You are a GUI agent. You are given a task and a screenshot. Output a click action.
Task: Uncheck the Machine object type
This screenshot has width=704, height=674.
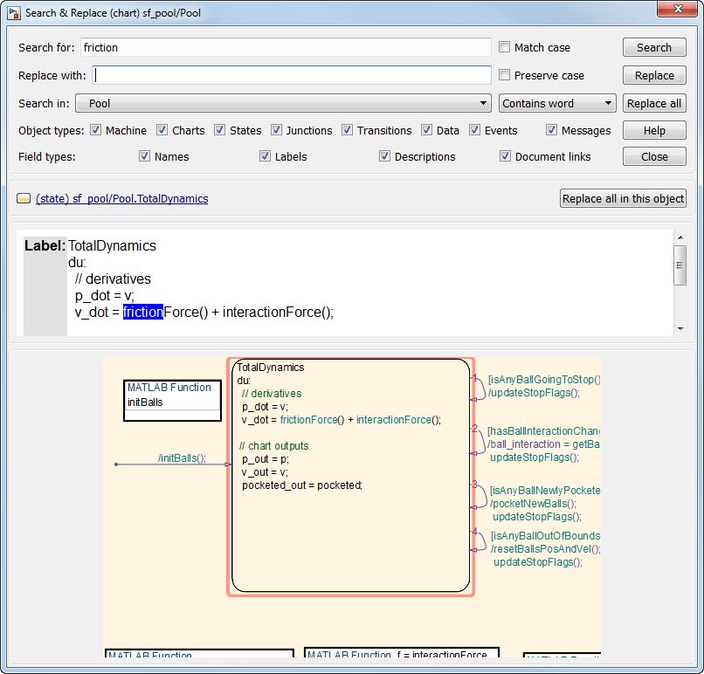click(x=95, y=130)
